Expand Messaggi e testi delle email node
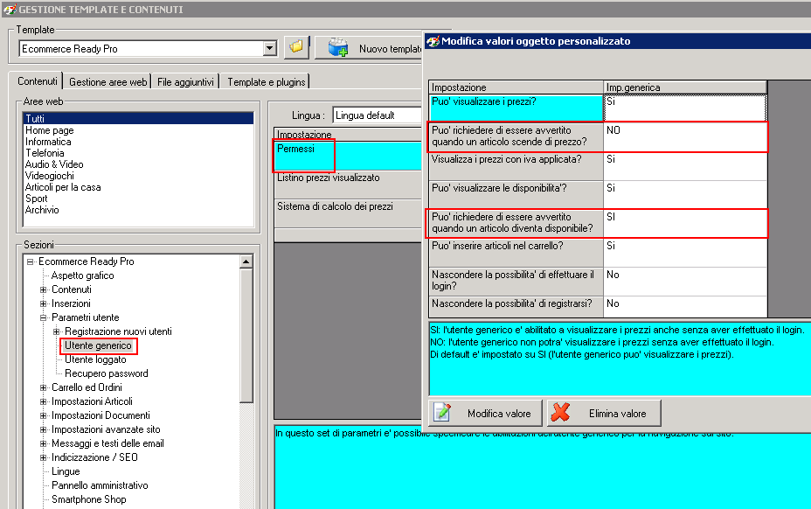This screenshot has width=811, height=509. point(44,443)
